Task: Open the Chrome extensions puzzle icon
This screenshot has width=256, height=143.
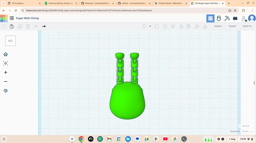Action: pyautogui.click(x=243, y=10)
